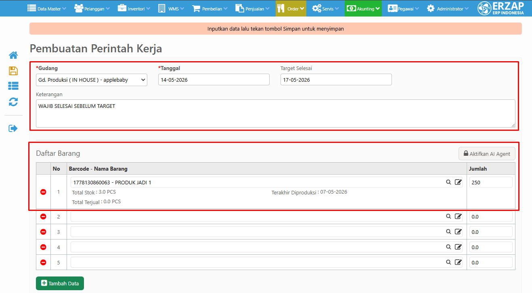Click the pink 'Inputkan data' notice banner

point(276,29)
